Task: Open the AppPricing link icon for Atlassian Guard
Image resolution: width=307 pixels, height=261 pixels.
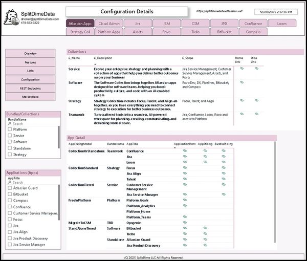Action: [x=205, y=240]
